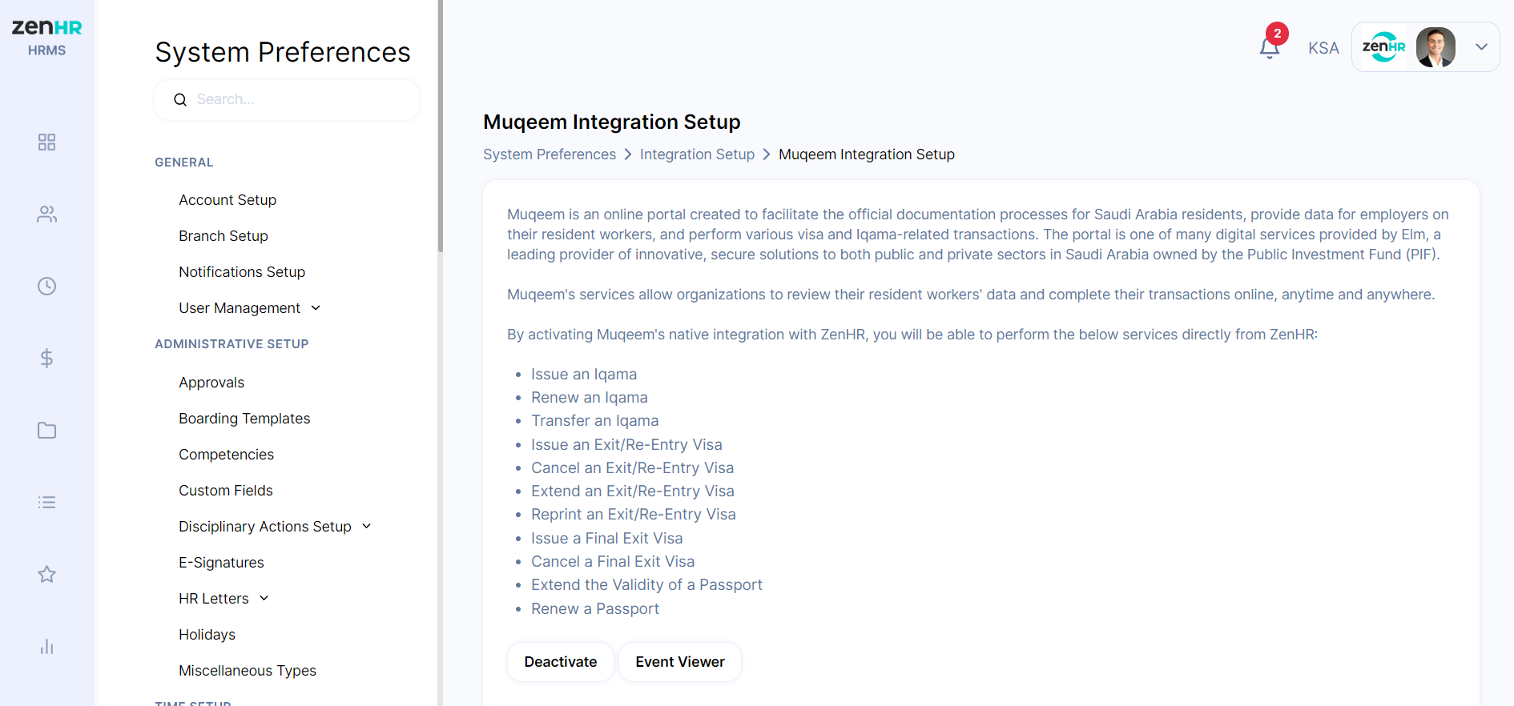
Task: Open Holidays settings
Action: tap(207, 635)
